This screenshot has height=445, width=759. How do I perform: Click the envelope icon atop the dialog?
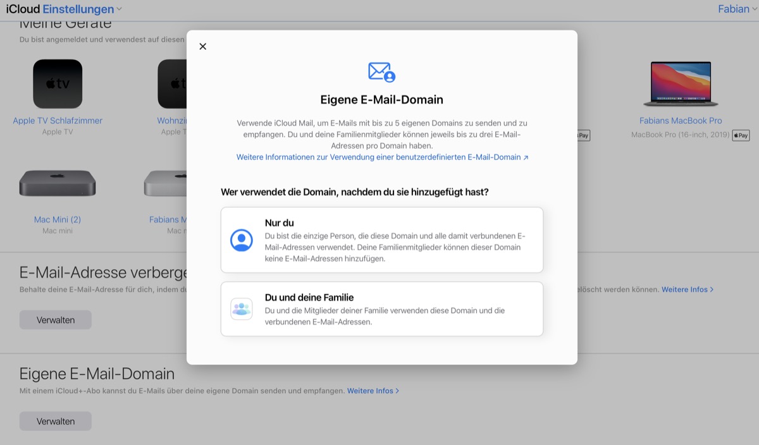click(x=381, y=72)
